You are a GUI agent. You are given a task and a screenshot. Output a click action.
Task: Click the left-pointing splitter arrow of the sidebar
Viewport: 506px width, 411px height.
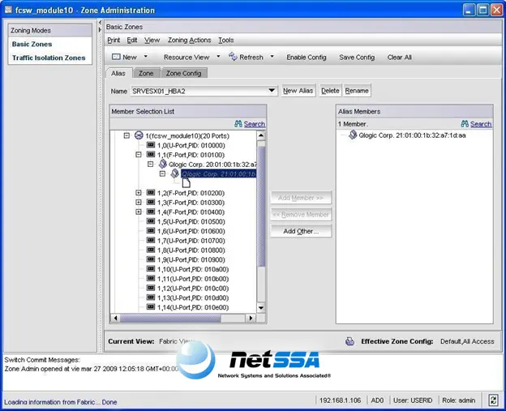point(100,22)
